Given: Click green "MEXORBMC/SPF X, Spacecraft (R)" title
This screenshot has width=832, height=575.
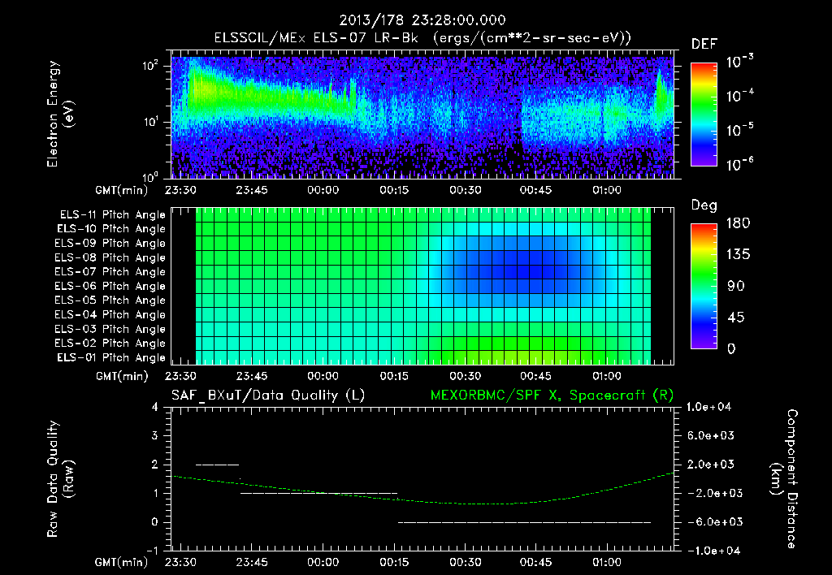Looking at the screenshot, I should pos(552,396).
